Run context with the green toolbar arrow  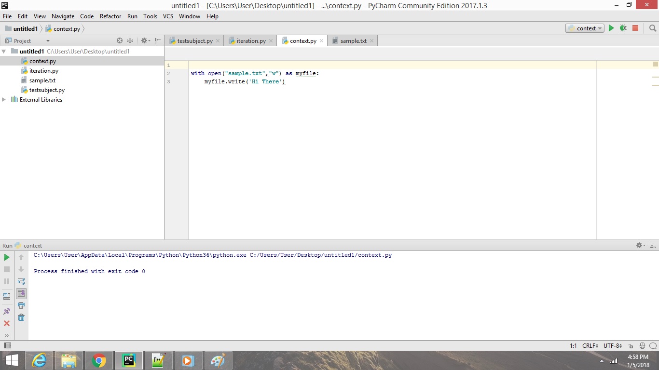coord(611,28)
